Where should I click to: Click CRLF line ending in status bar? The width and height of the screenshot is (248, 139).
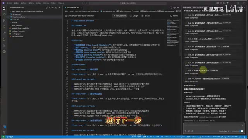pos(157,137)
